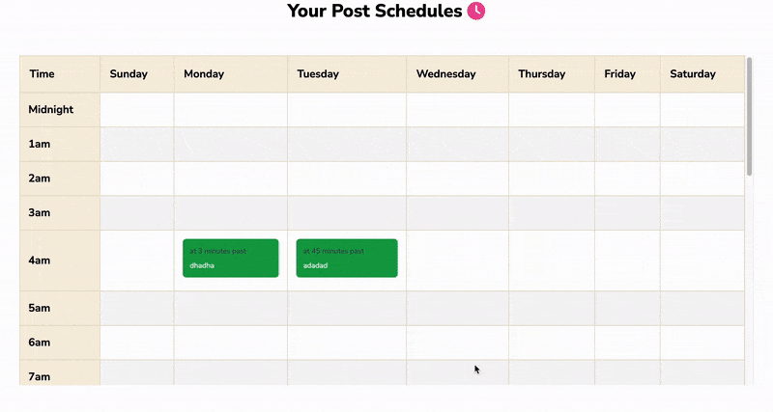Click the empty Tuesday 5am slot

[347, 308]
